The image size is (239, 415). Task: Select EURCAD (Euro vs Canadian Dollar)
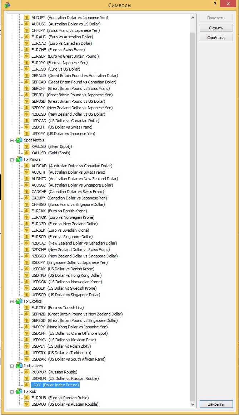(62, 43)
